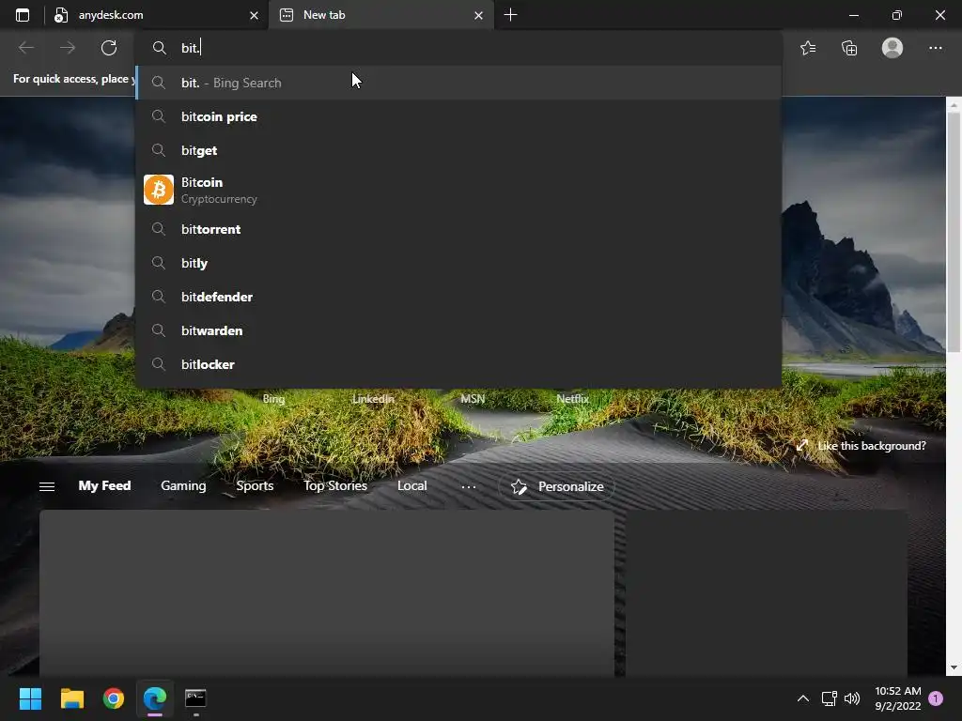Open Settings and more ellipsis menu
This screenshot has height=721, width=962.
(935, 48)
